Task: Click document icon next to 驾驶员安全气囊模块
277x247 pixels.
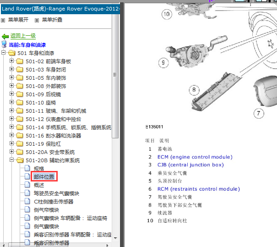Action: pyautogui.click(x=27, y=193)
